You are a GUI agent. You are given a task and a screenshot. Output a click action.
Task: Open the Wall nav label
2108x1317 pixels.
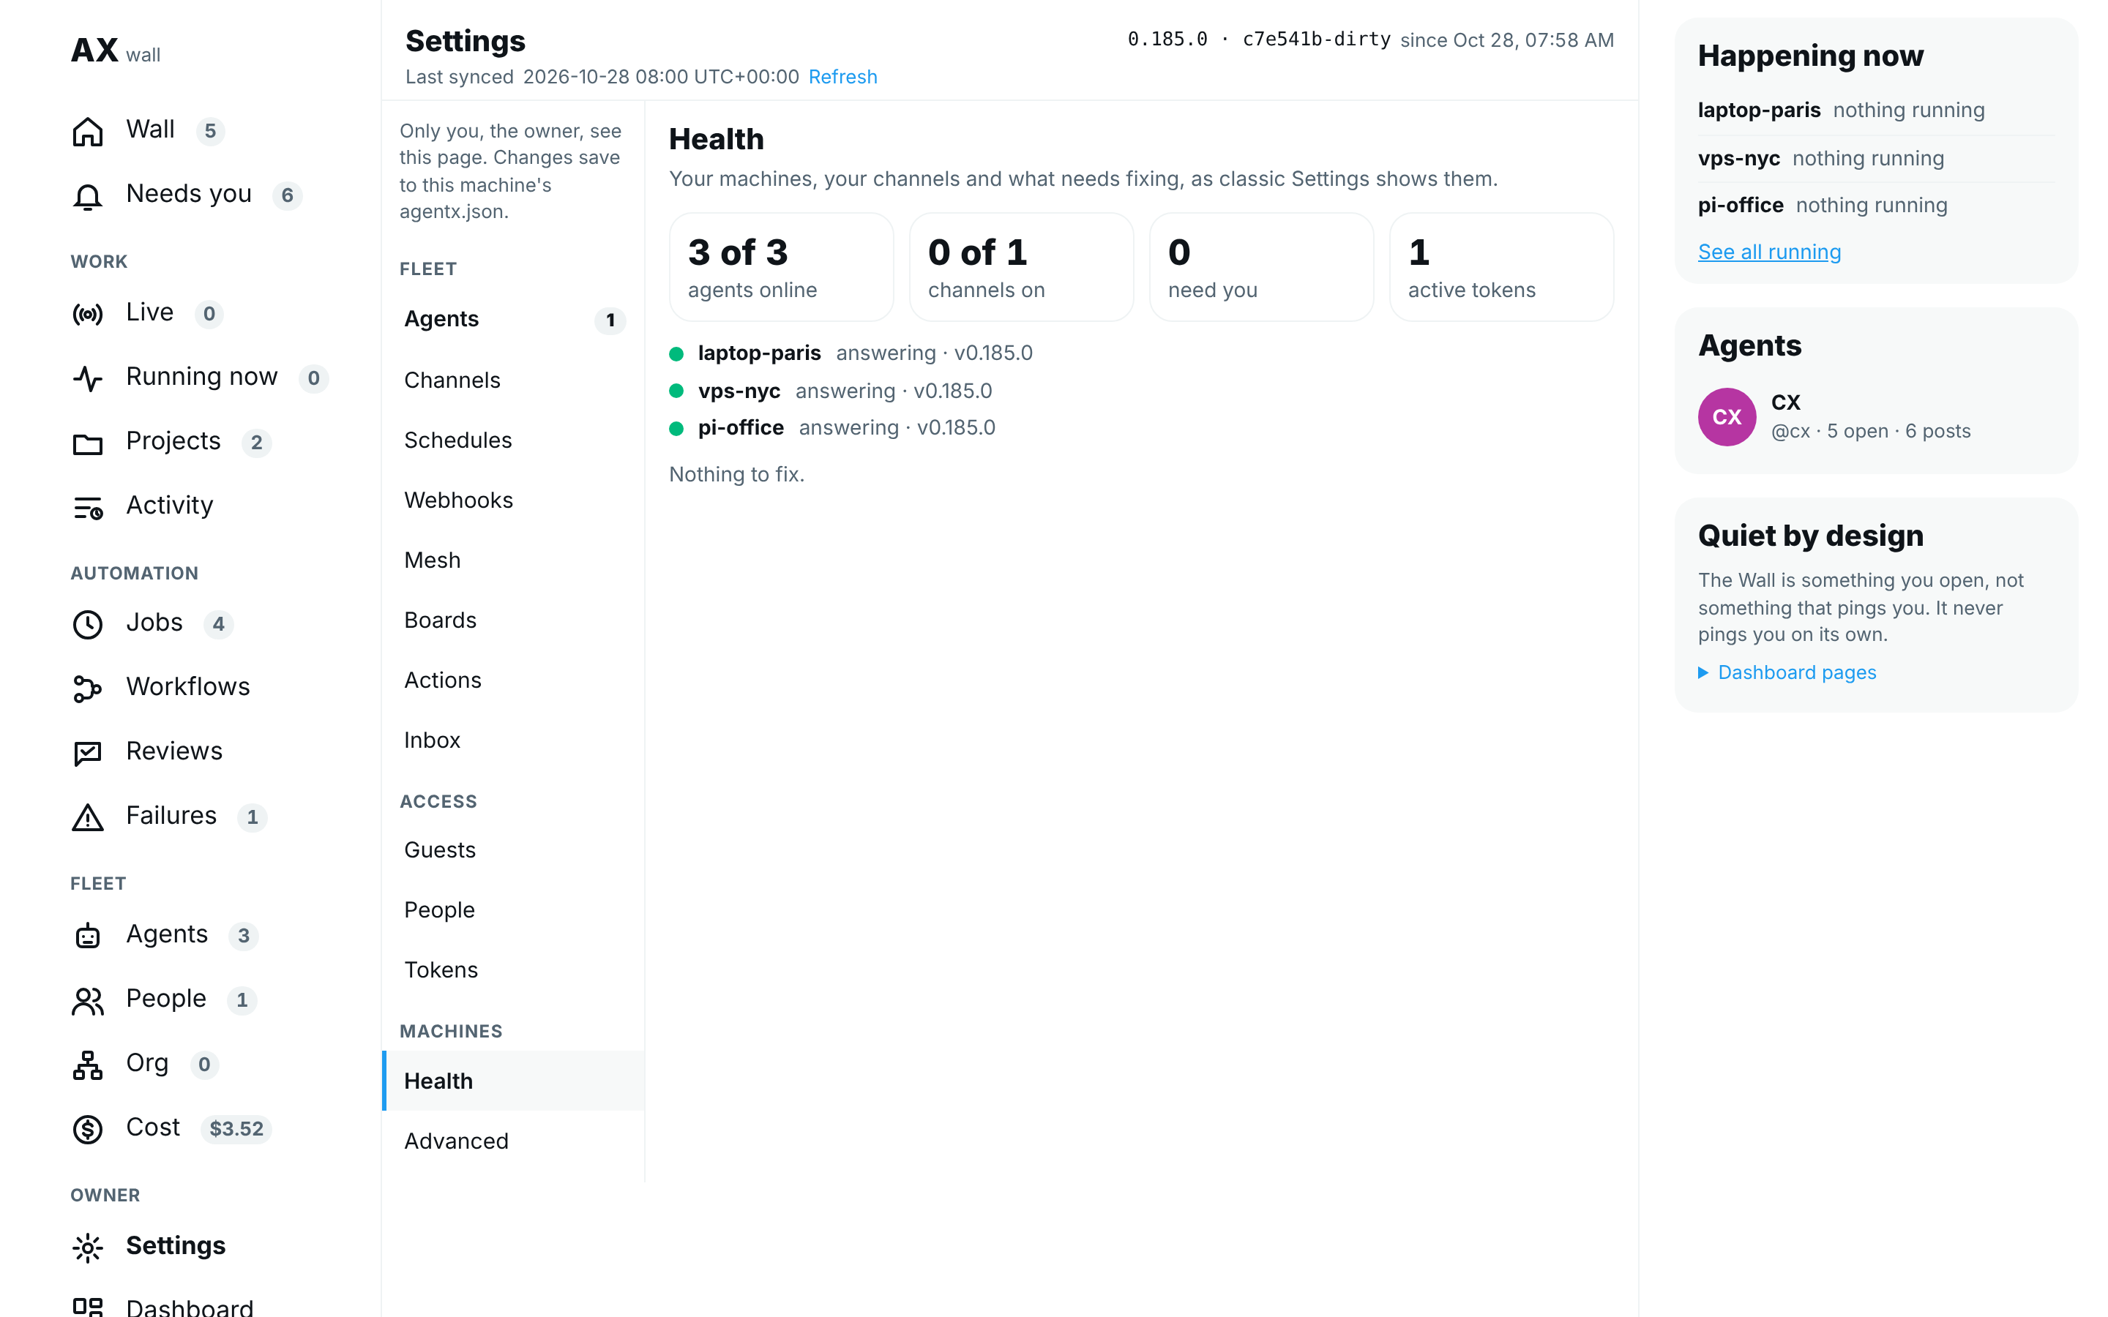pos(151,129)
